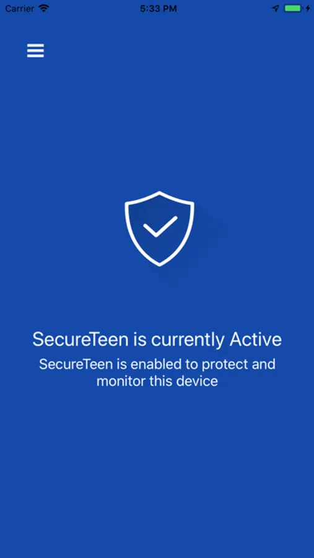
Task: Tap the word "Active" in the heading
Action: (x=256, y=339)
